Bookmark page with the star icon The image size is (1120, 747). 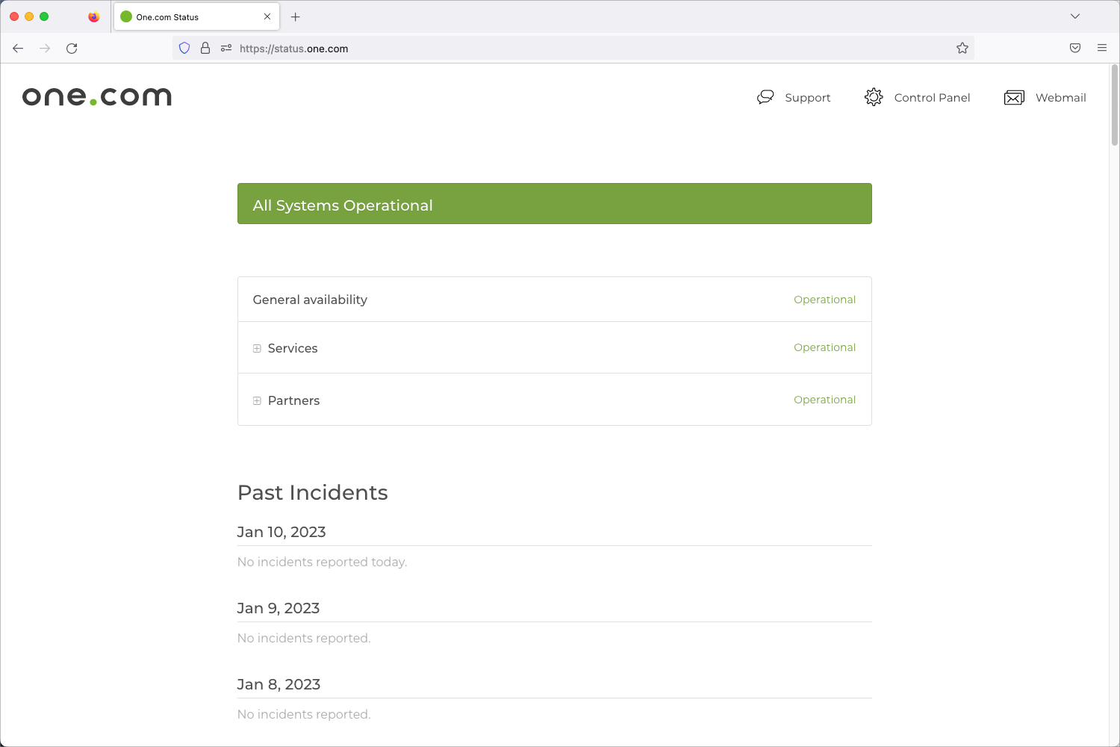point(962,49)
